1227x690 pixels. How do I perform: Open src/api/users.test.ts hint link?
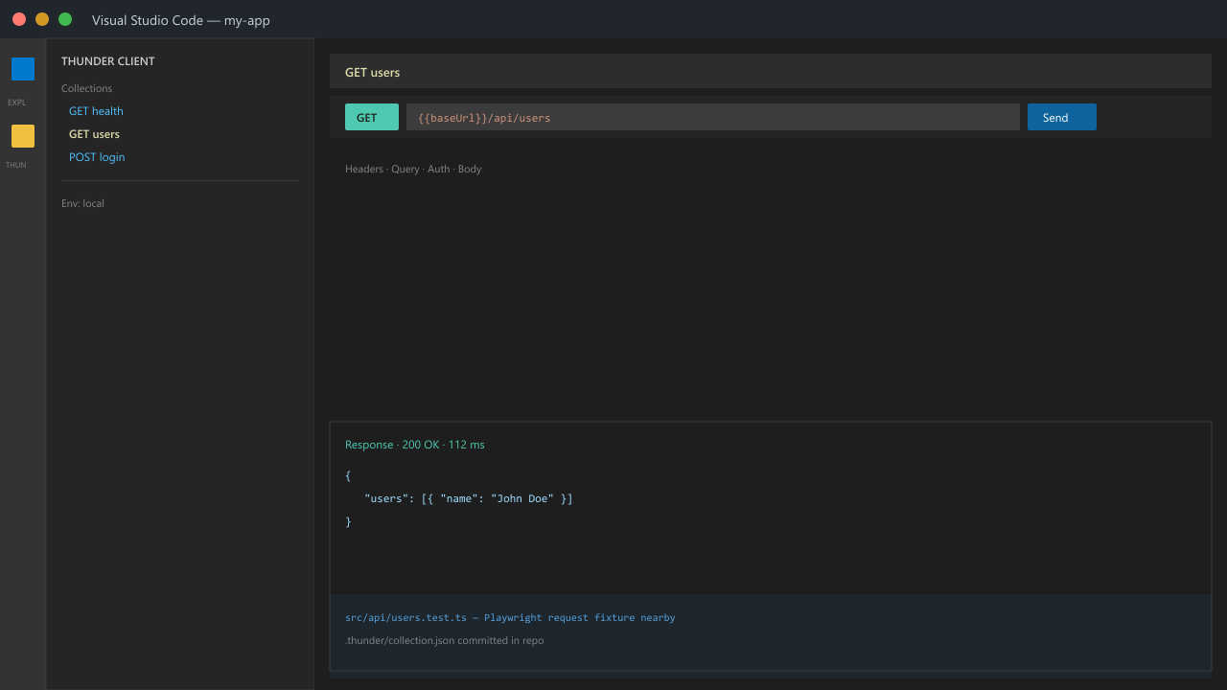pos(510,617)
